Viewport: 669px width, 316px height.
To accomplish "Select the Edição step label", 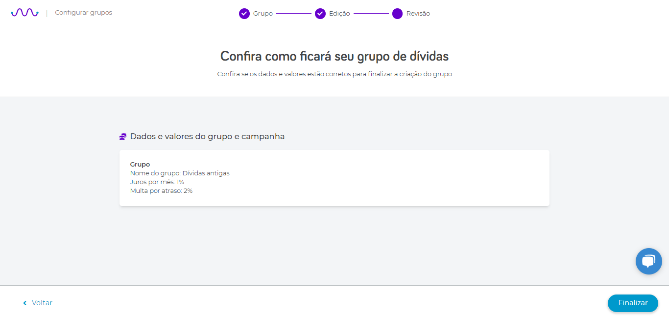I will [x=339, y=14].
